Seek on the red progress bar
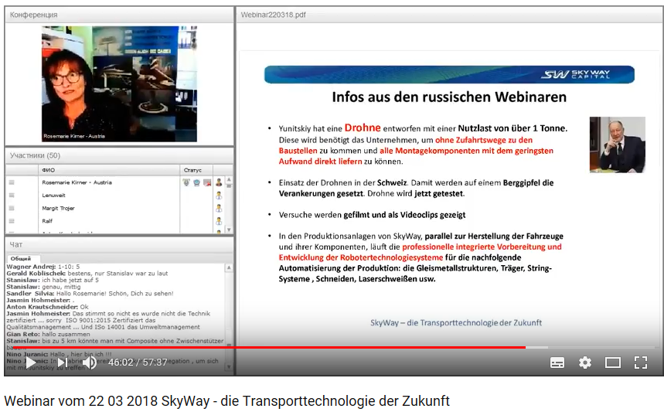 [269, 348]
